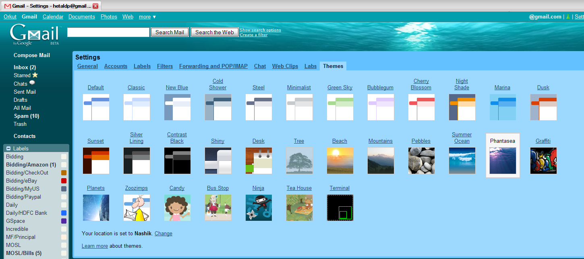Viewport: 584px width, 259px height.
Task: Select the Bubblegum theme thumbnail
Action: pos(381,107)
